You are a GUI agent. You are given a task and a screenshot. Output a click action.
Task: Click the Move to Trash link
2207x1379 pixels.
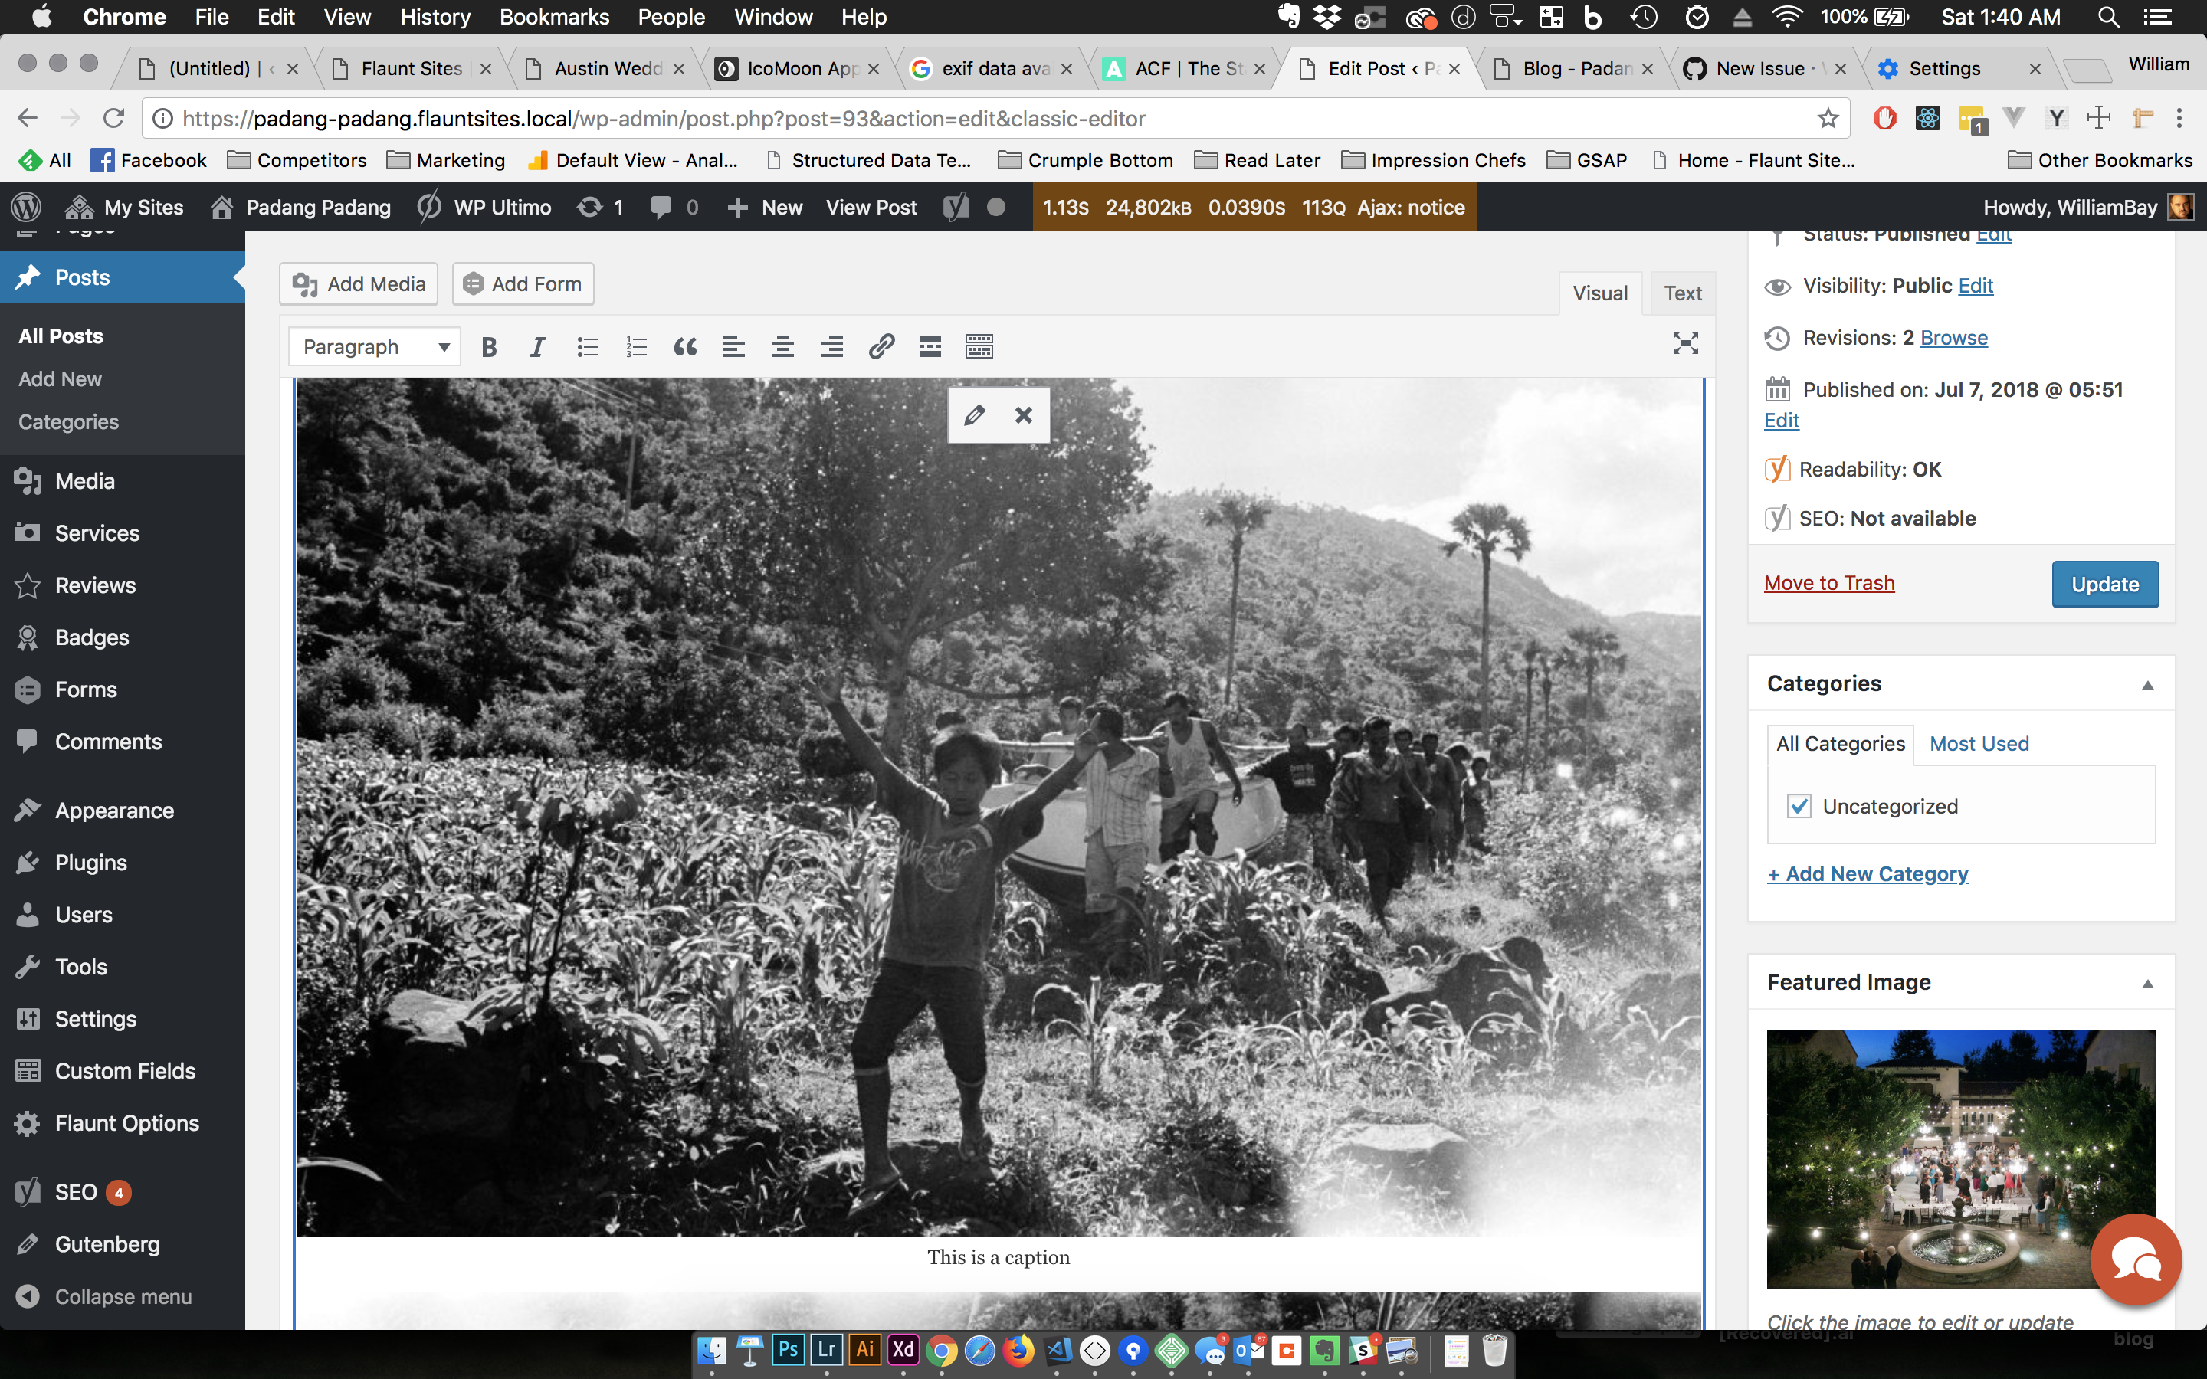click(1828, 584)
